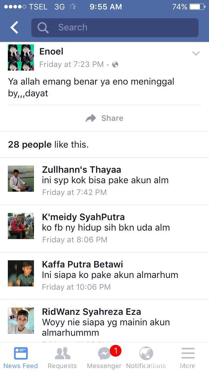Screen dimensions: 209x371
Task: Open K'meidy SyahPutra profile name
Action: (83, 217)
